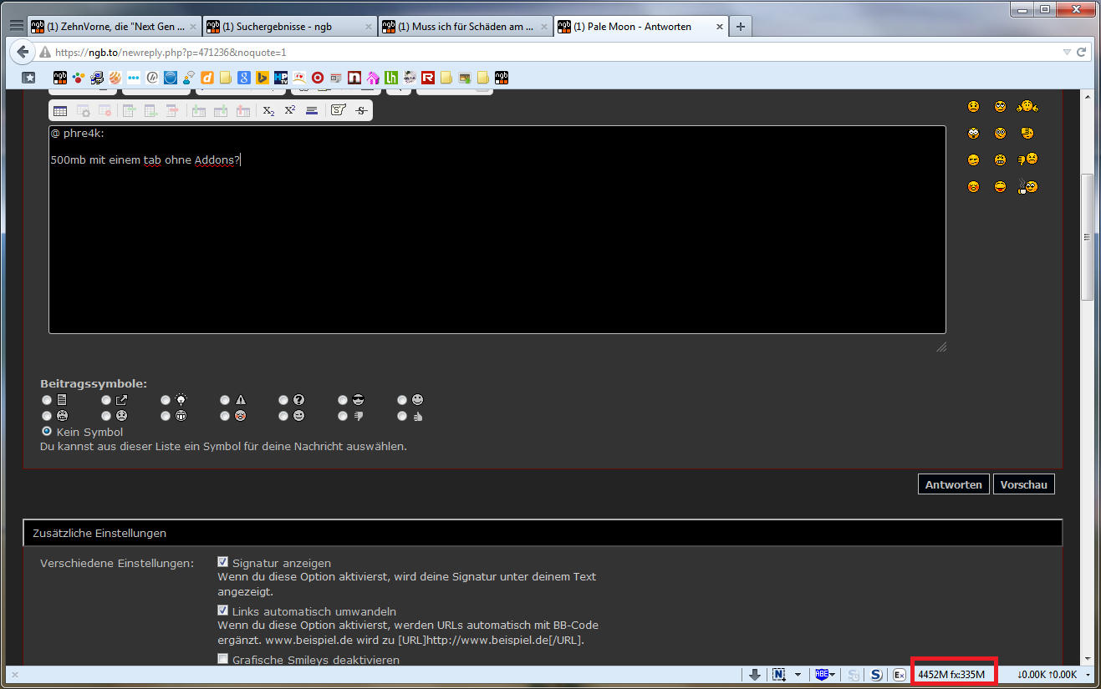Open the bookmarks star toolbar icon
Viewport: 1101px width, 689px height.
pyautogui.click(x=28, y=78)
